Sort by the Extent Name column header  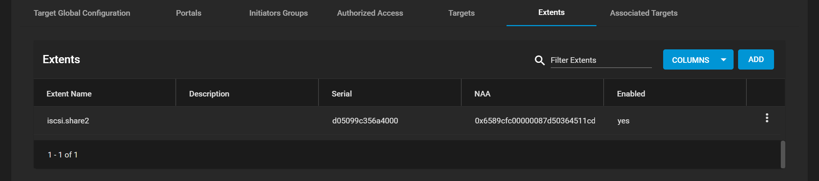click(69, 94)
